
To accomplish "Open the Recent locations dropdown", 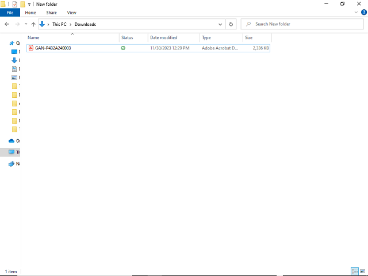I will pyautogui.click(x=26, y=24).
